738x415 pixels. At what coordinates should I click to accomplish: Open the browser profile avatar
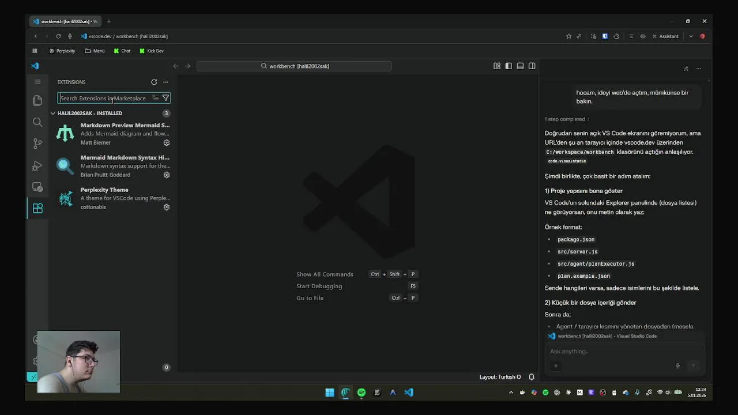click(x=702, y=36)
